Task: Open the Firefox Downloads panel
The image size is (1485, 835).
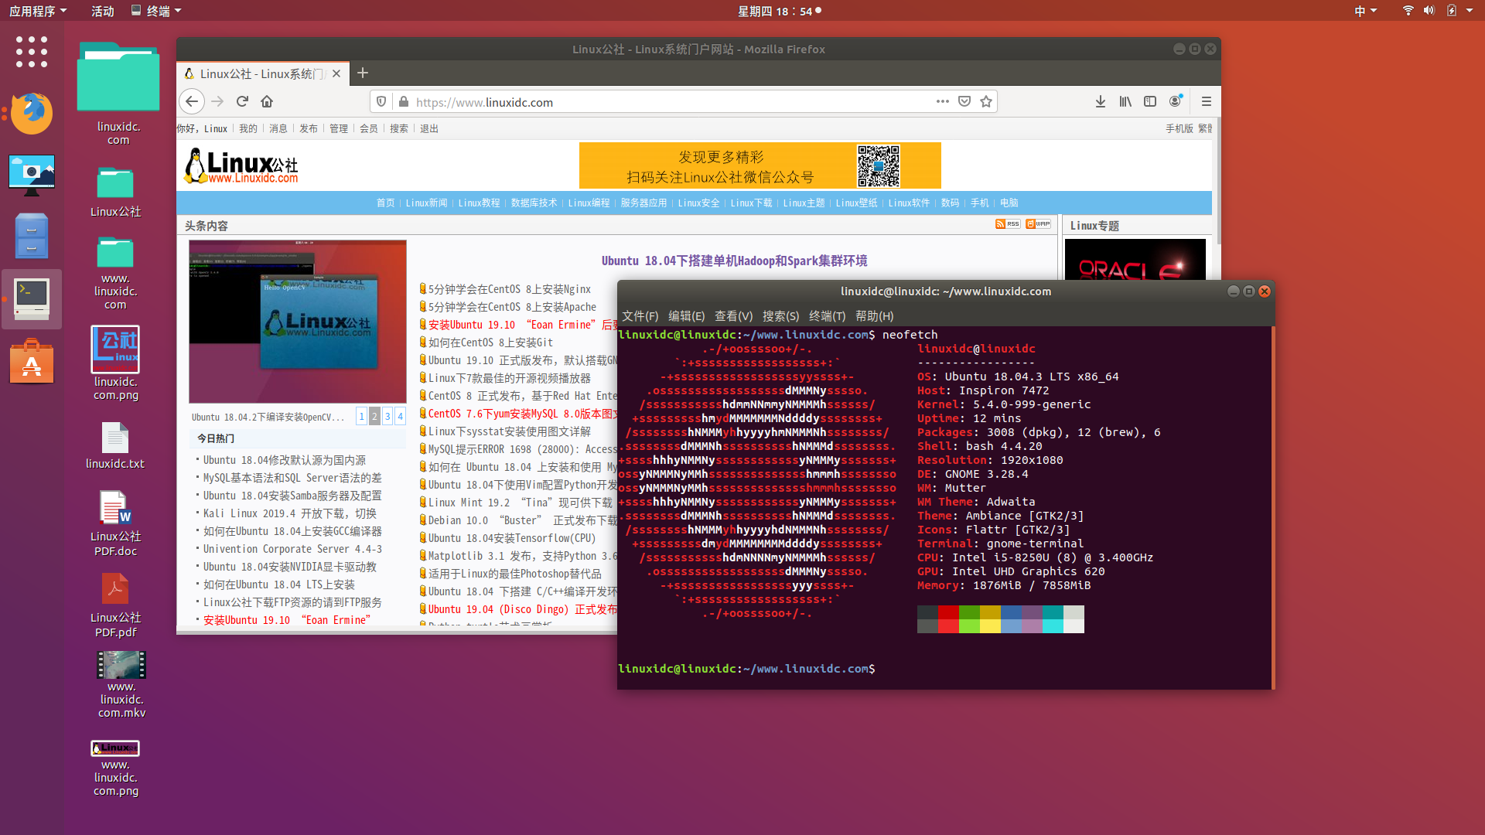Action: coord(1100,101)
